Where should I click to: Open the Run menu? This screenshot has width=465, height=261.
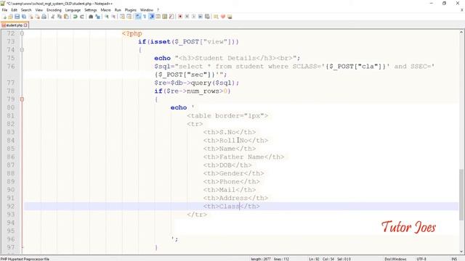tap(118, 9)
